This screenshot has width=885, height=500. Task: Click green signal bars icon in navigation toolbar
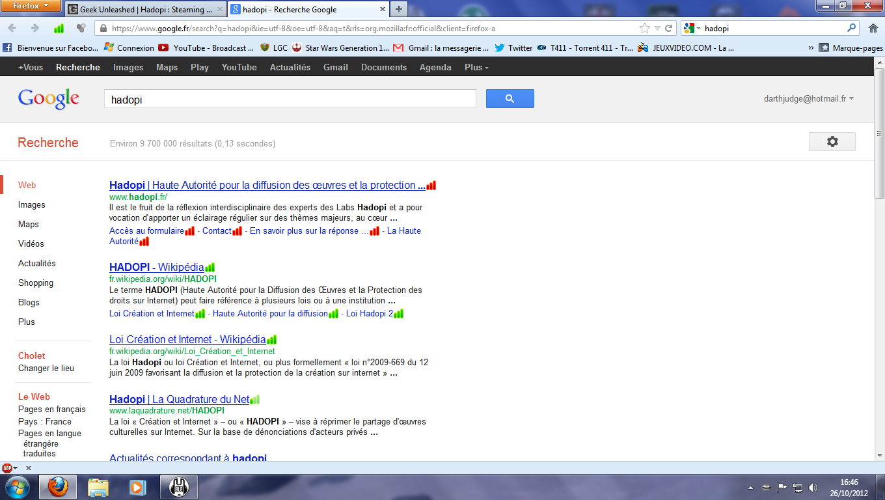59,29
